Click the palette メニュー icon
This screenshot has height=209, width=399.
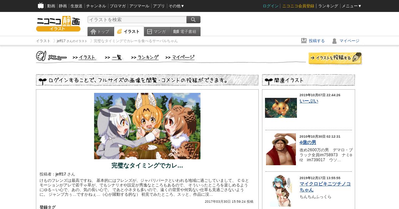41,56
